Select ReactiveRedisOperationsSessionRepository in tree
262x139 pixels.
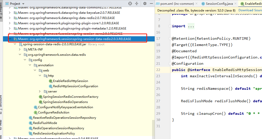pos(65,118)
